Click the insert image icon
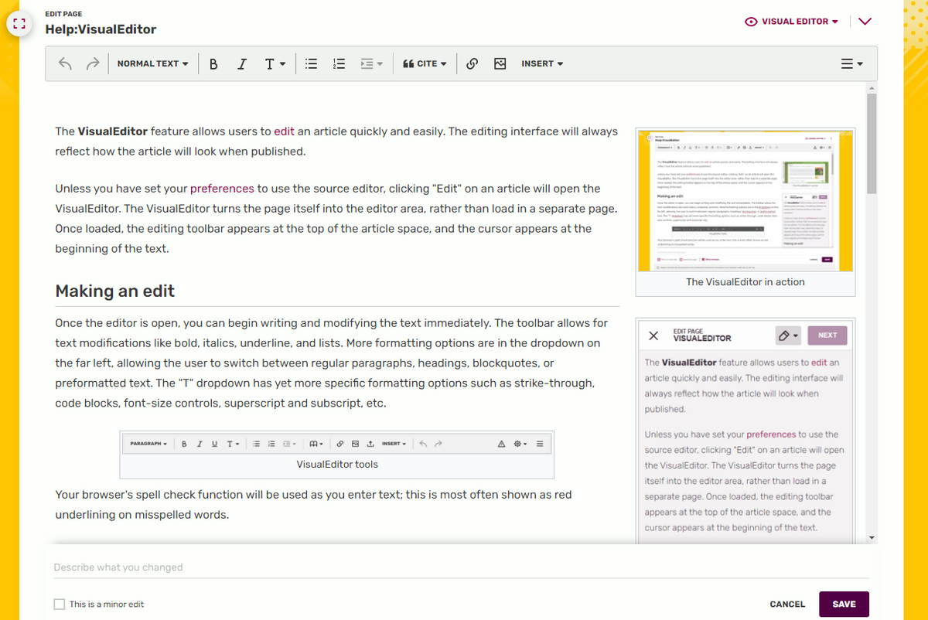 point(500,63)
